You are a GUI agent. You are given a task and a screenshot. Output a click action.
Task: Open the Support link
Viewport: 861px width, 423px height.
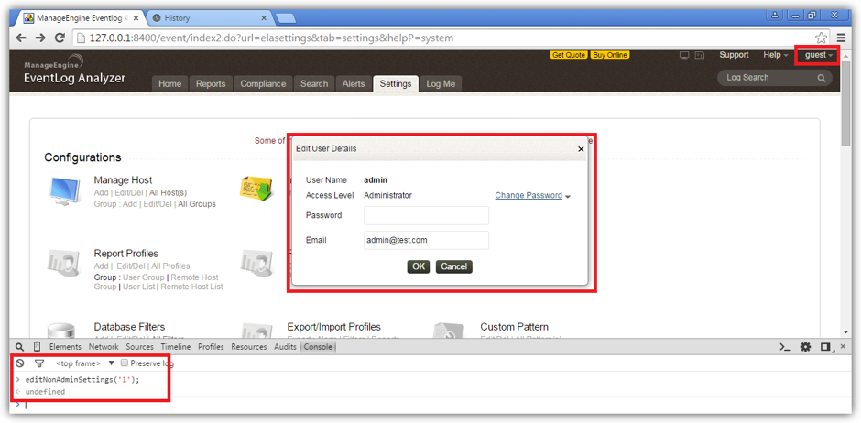[734, 55]
